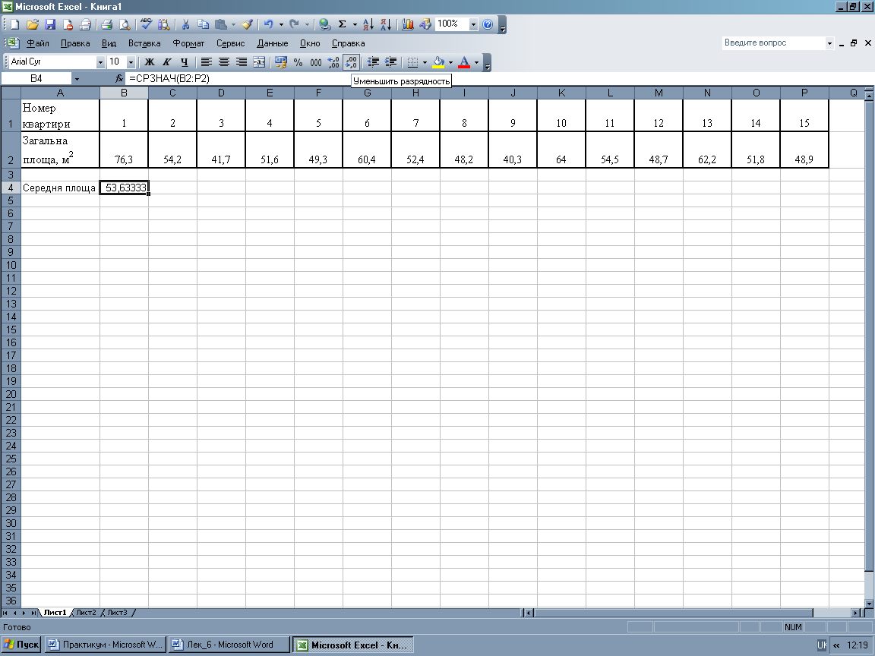Cut selection with the scissors icon
This screenshot has height=656, width=875.
[186, 24]
